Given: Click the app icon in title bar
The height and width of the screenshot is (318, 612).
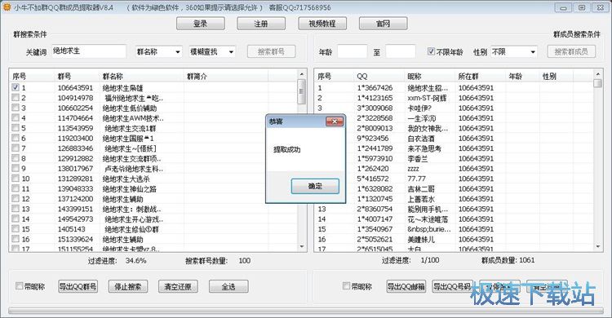Looking at the screenshot, I should tap(7, 7).
